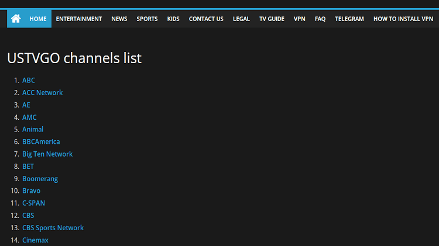The image size is (439, 246).
Task: Watch the AMC channel
Action: [x=29, y=117]
